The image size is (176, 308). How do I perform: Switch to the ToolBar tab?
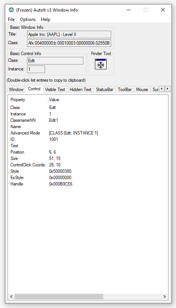point(125,90)
